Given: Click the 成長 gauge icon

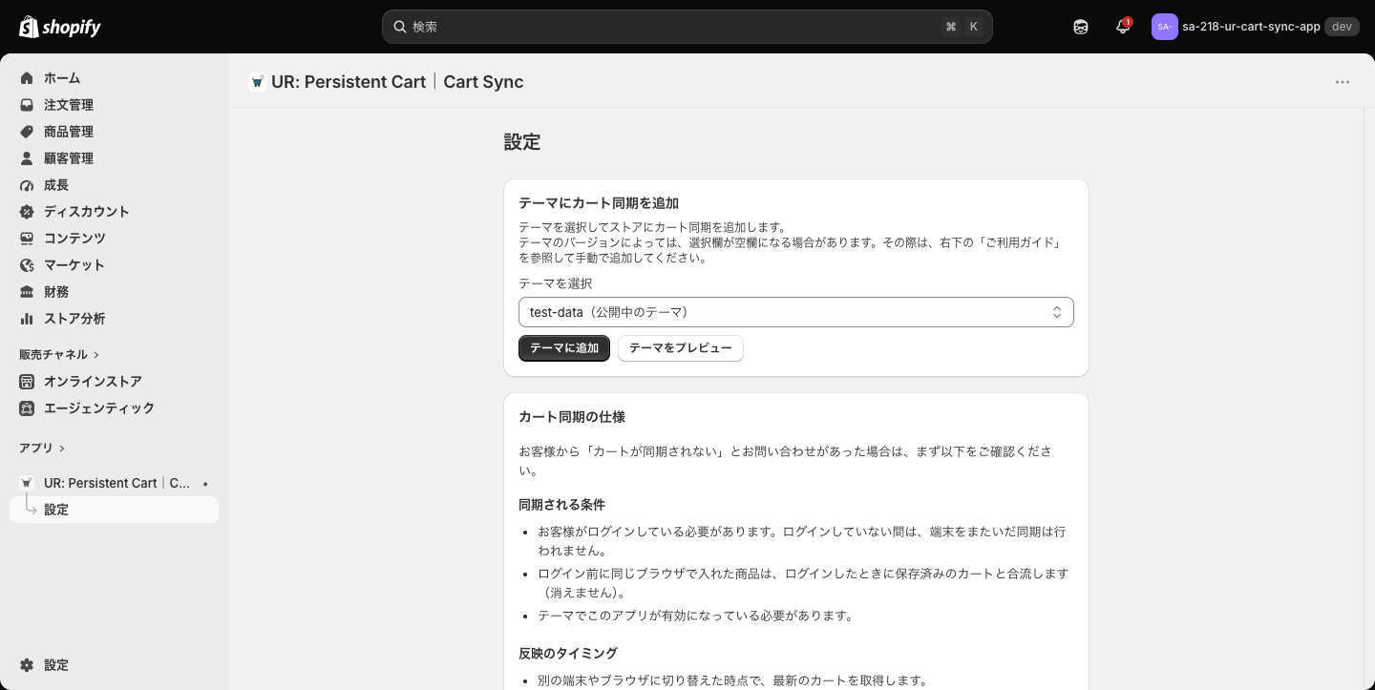Looking at the screenshot, I should point(27,185).
